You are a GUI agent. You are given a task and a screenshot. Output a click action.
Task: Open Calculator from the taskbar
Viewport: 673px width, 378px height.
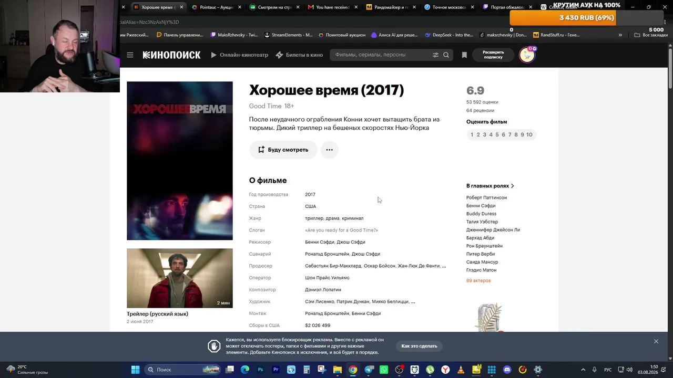(307, 370)
